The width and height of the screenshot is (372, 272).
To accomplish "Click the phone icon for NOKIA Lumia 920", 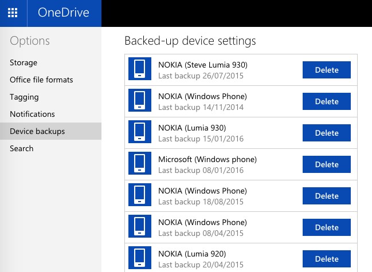I will [x=140, y=258].
